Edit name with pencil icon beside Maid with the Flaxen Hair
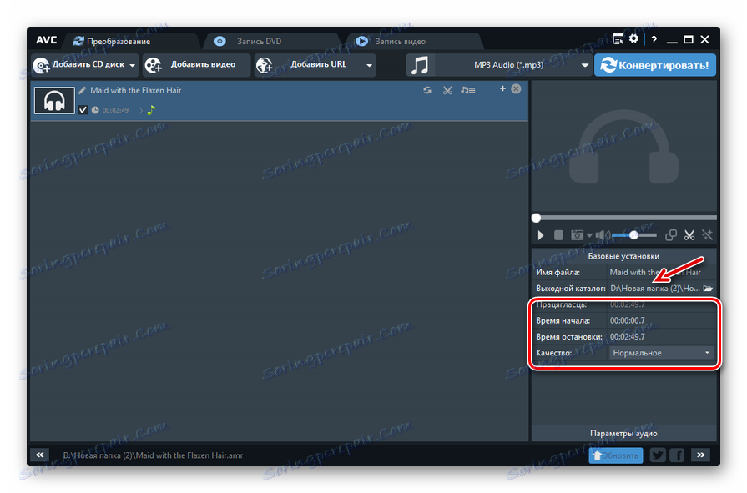This screenshot has width=747, height=493. tap(83, 90)
